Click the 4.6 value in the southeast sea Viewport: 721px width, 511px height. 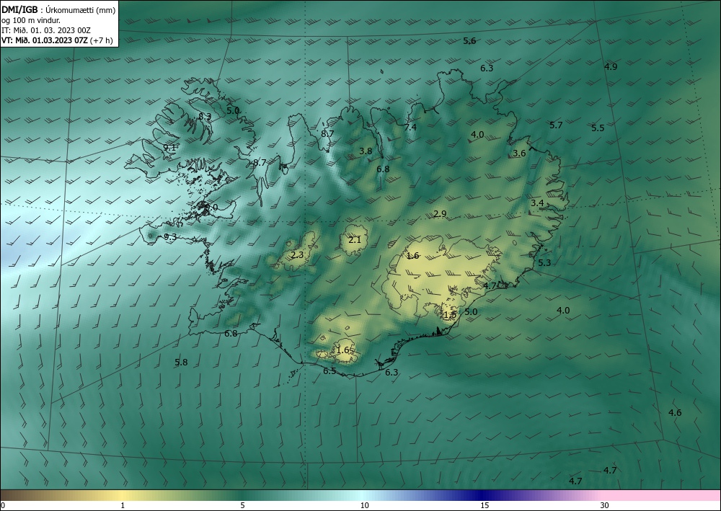click(675, 413)
